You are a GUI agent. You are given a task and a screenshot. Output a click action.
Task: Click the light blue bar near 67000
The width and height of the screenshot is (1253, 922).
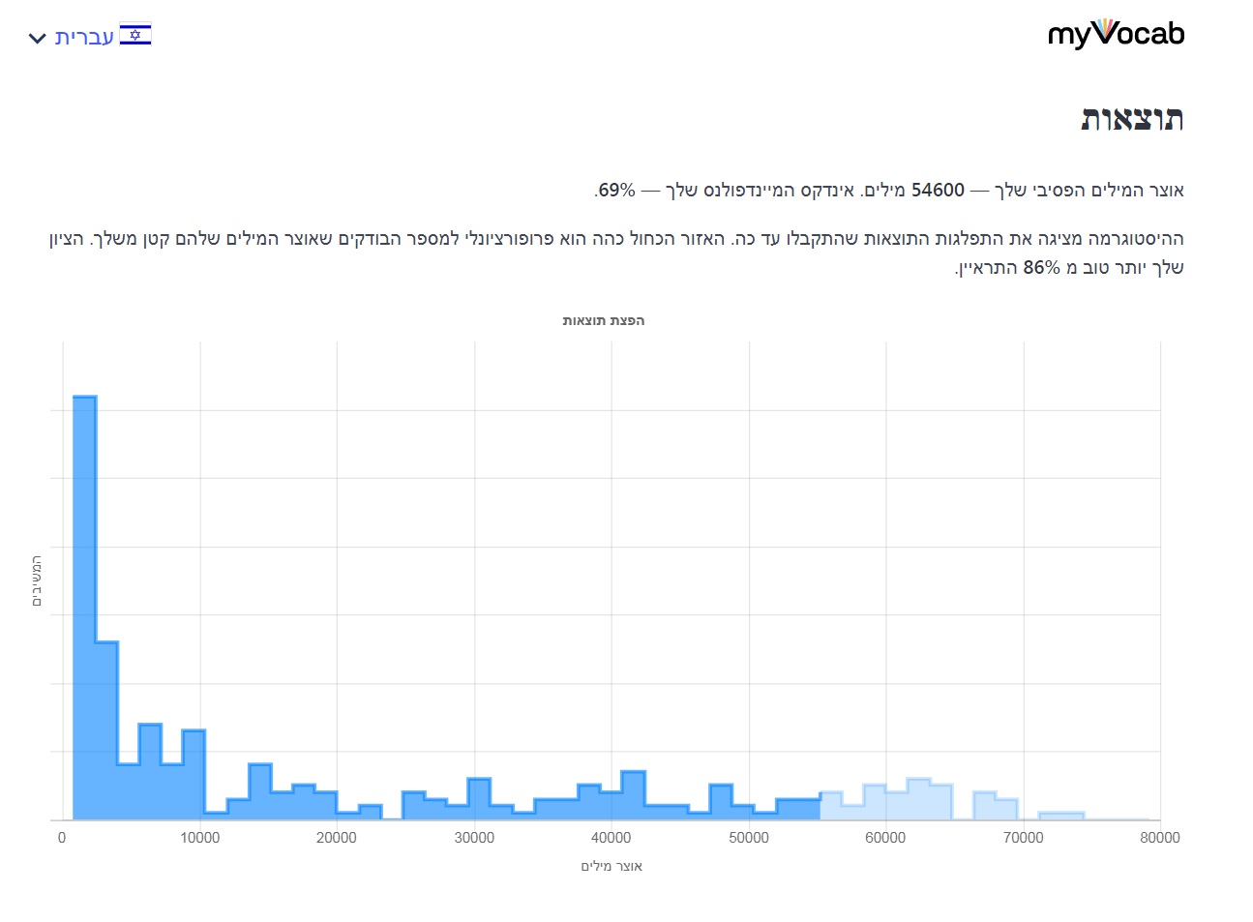click(x=984, y=806)
